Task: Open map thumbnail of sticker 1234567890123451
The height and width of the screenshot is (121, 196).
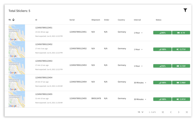Action: tap(17, 33)
